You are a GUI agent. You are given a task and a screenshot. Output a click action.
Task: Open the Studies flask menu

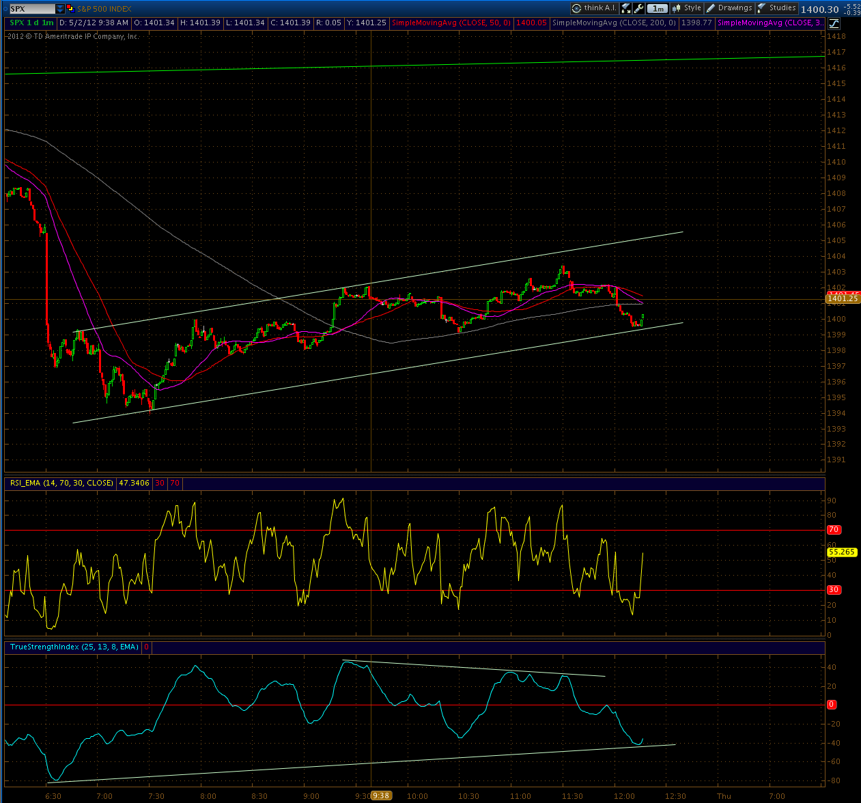[776, 8]
